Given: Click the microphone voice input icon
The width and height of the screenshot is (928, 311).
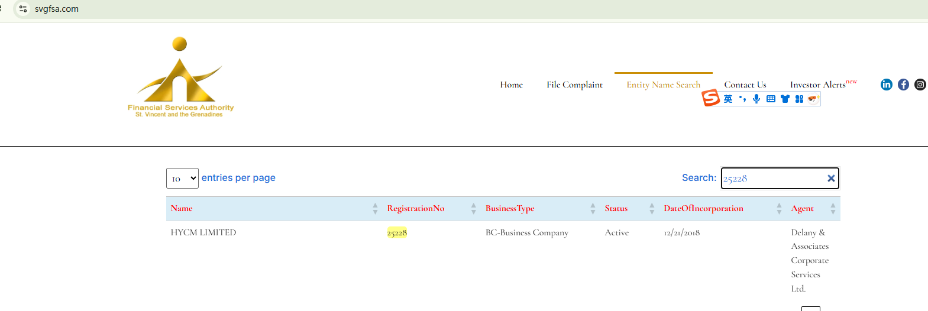Looking at the screenshot, I should click(x=756, y=99).
